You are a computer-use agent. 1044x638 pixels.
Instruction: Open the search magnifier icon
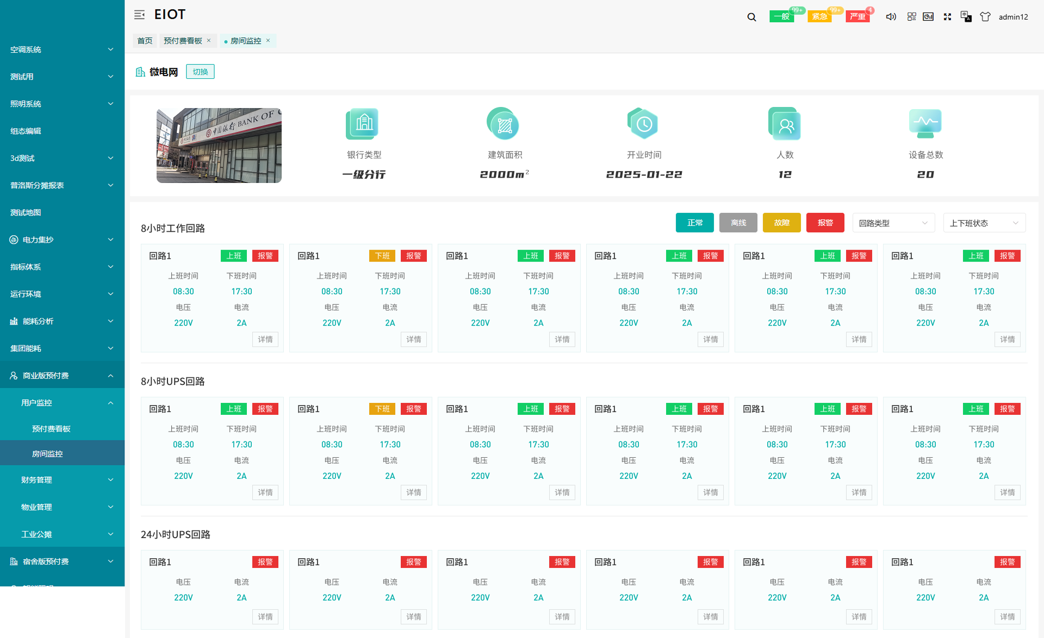751,17
